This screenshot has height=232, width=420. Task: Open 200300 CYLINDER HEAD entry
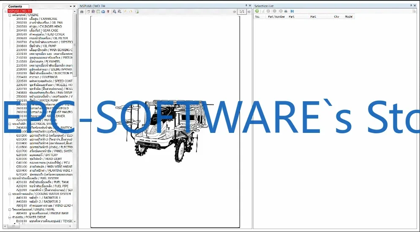pyautogui.click(x=39, y=27)
